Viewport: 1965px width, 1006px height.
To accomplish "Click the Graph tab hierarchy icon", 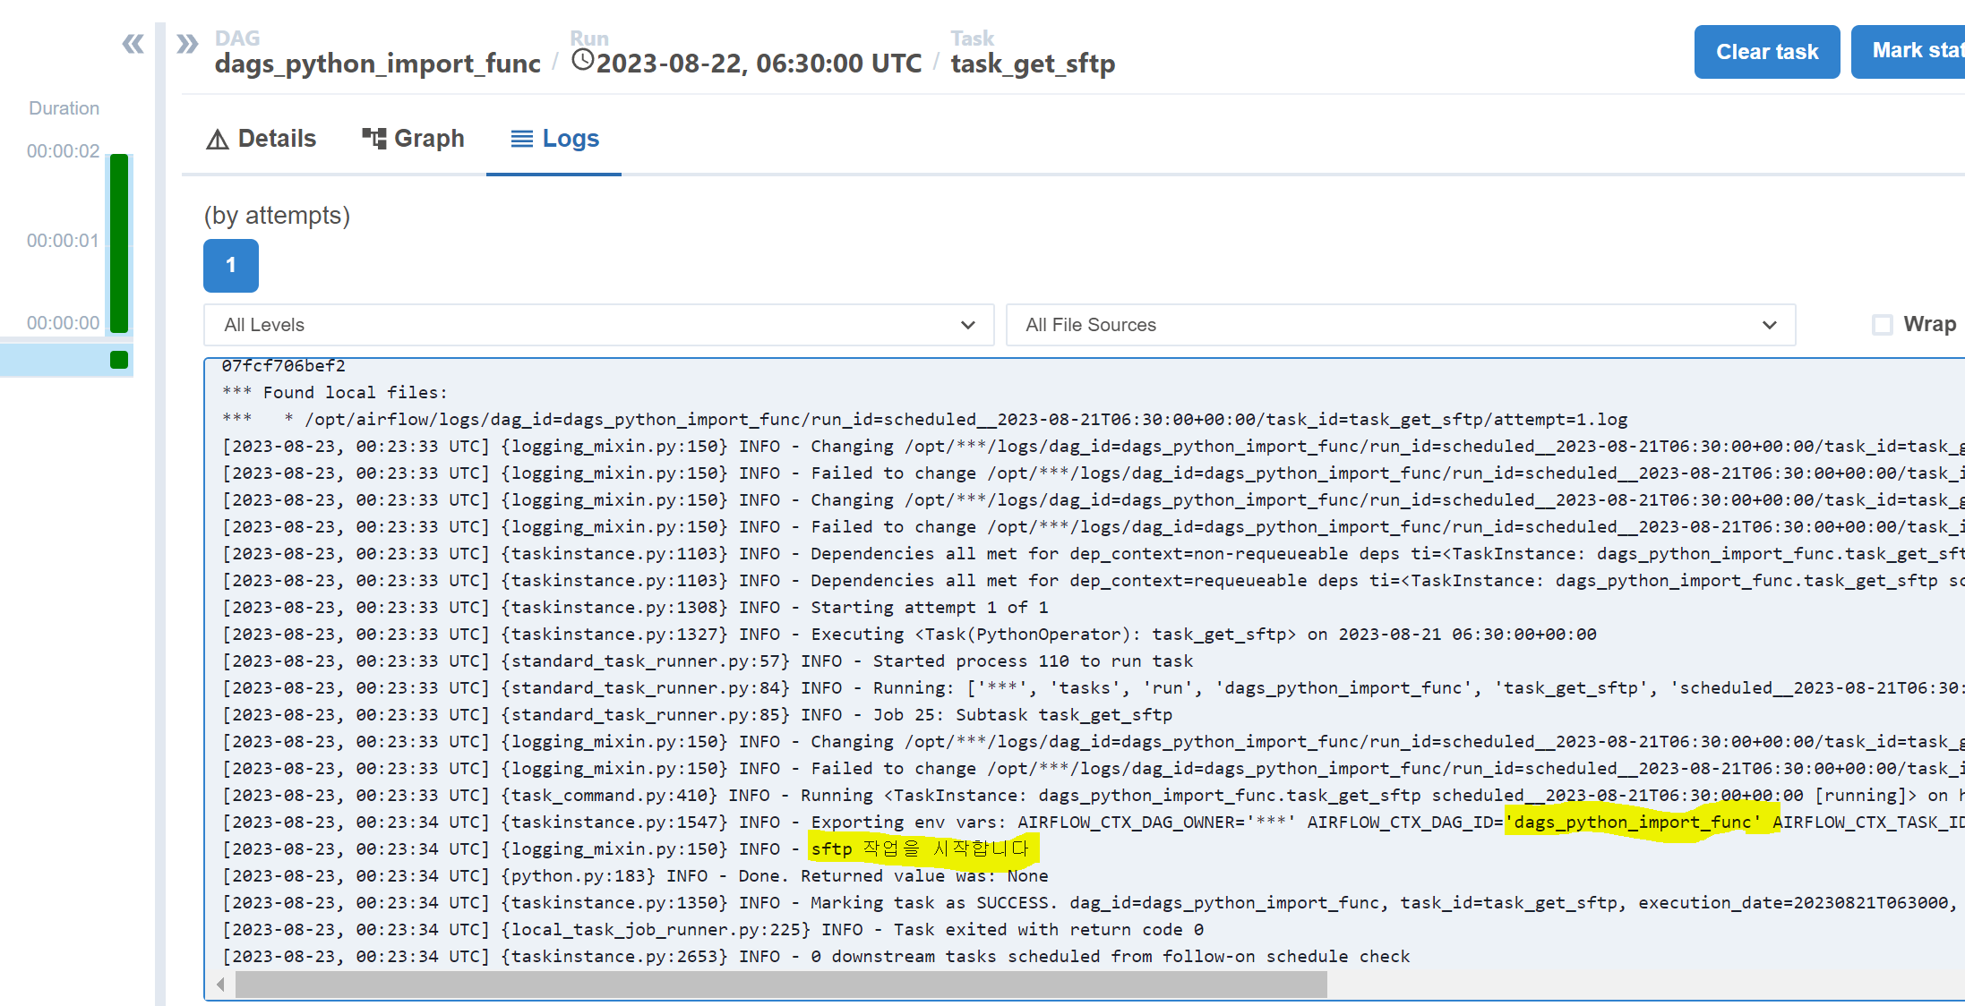I will pos(373,138).
